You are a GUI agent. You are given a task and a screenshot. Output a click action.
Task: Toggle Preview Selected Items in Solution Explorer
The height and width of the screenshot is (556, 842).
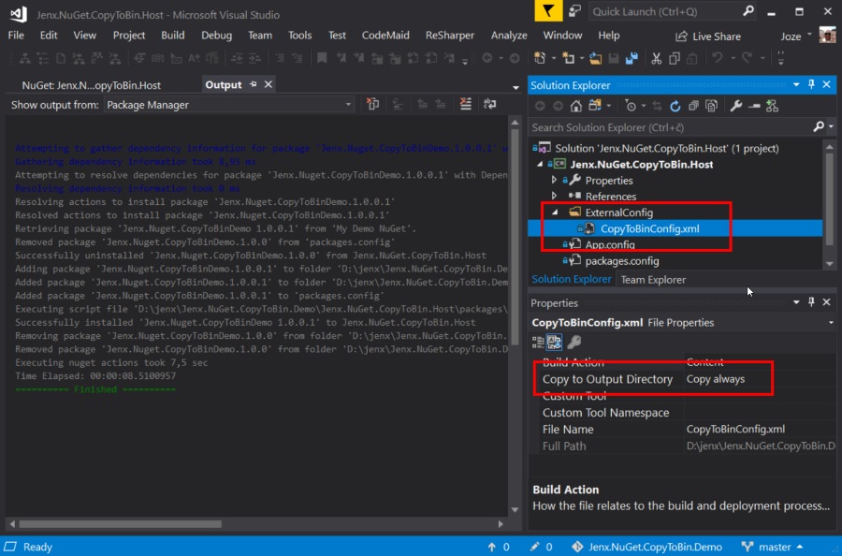754,107
